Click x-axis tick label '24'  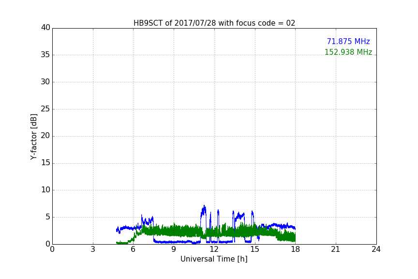coord(376,249)
